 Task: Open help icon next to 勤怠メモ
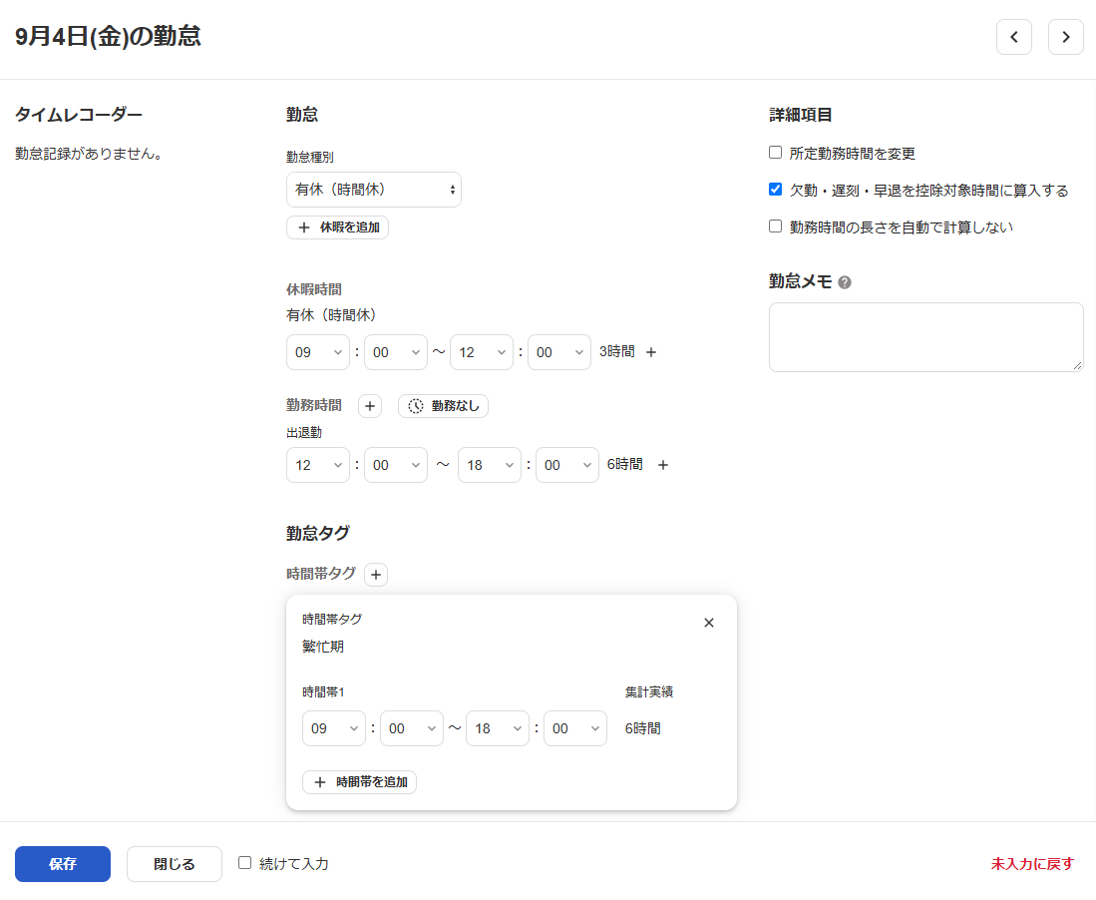845,282
